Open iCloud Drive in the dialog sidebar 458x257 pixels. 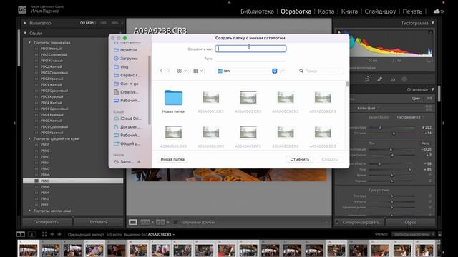pos(127,119)
